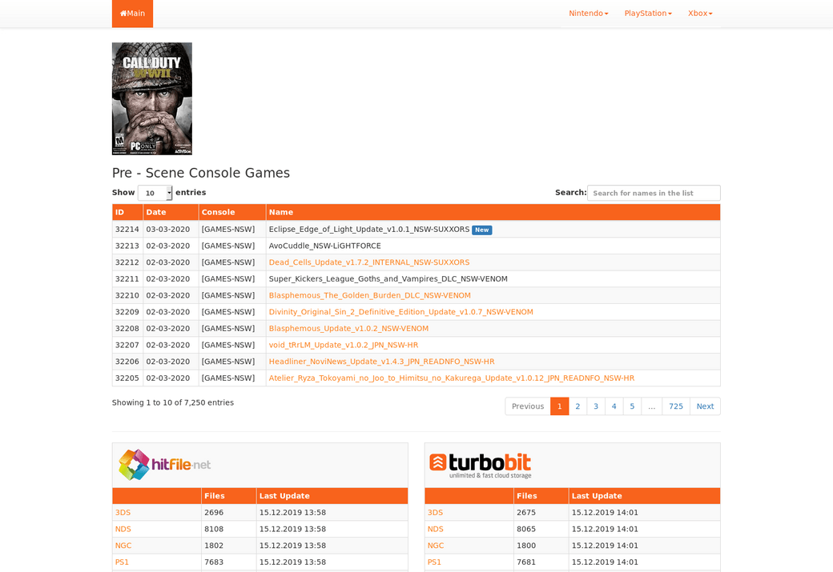Viewport: 833px width, 572px height.
Task: Open NGC link in turbobit table
Action: click(436, 545)
